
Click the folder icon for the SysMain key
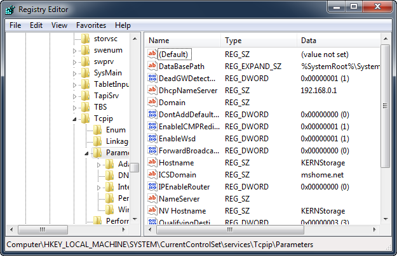(86, 73)
